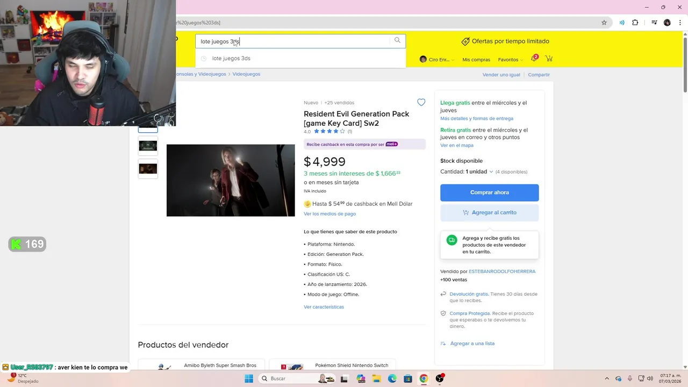Open Ofertas por tiempo limitado
Image resolution: width=688 pixels, height=387 pixels.
[x=511, y=41]
